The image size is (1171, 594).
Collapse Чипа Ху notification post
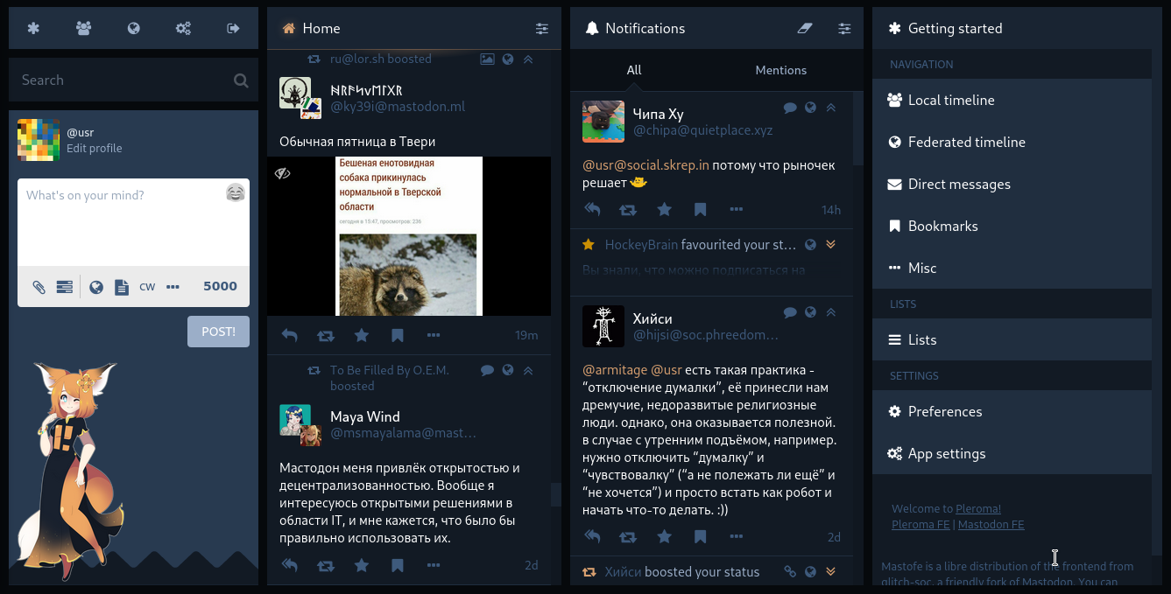[831, 108]
